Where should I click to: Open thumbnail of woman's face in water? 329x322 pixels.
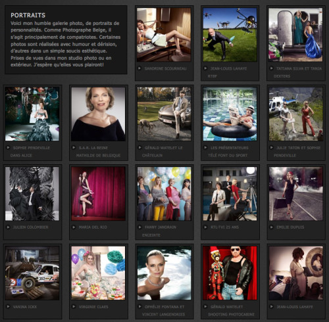tap(164, 273)
